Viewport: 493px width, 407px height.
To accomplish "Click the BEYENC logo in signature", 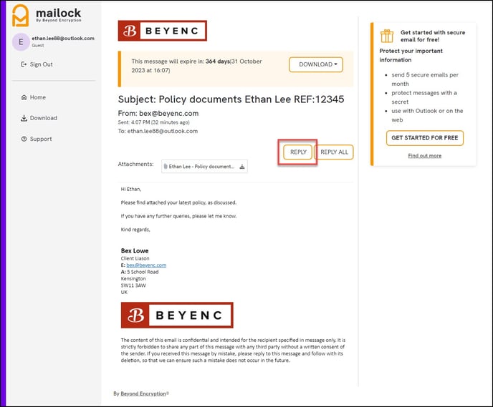I will click(x=177, y=315).
